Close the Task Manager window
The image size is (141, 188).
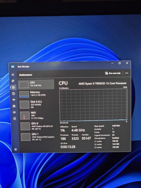(127, 63)
